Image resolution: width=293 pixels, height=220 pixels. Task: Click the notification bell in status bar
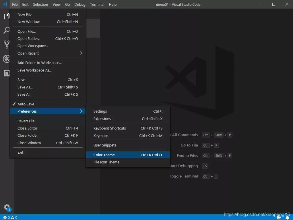(x=287, y=218)
